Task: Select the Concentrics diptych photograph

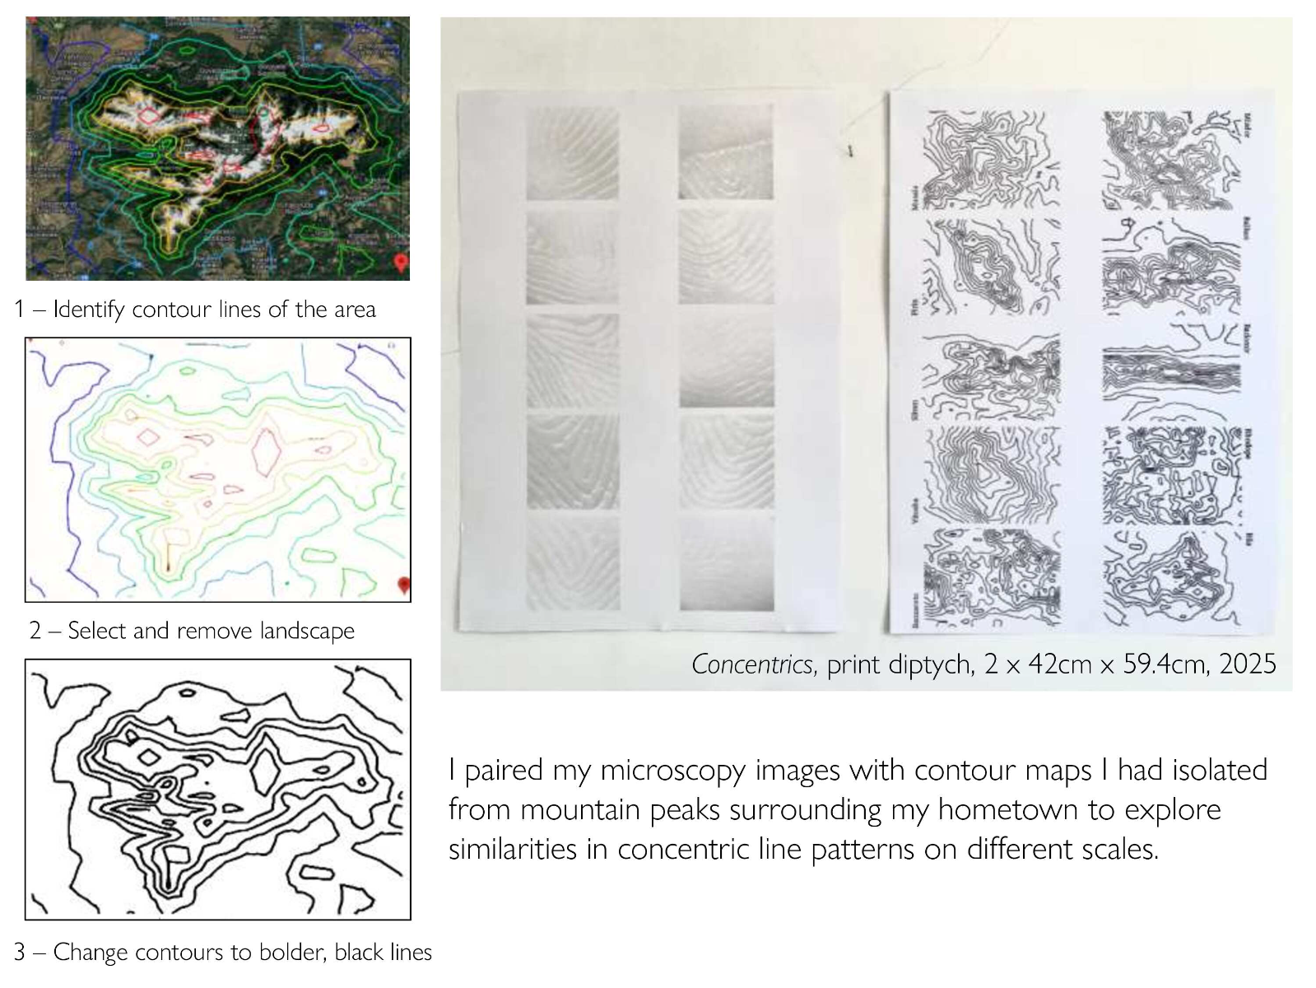Action: coord(866,354)
